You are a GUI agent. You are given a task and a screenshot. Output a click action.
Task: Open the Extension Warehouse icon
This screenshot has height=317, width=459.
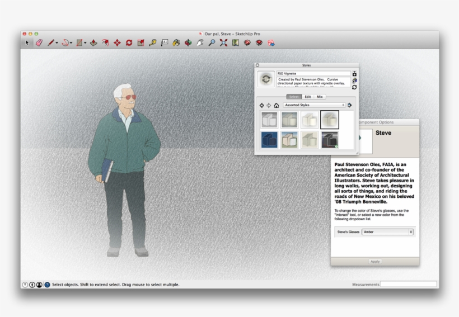tap(259, 43)
